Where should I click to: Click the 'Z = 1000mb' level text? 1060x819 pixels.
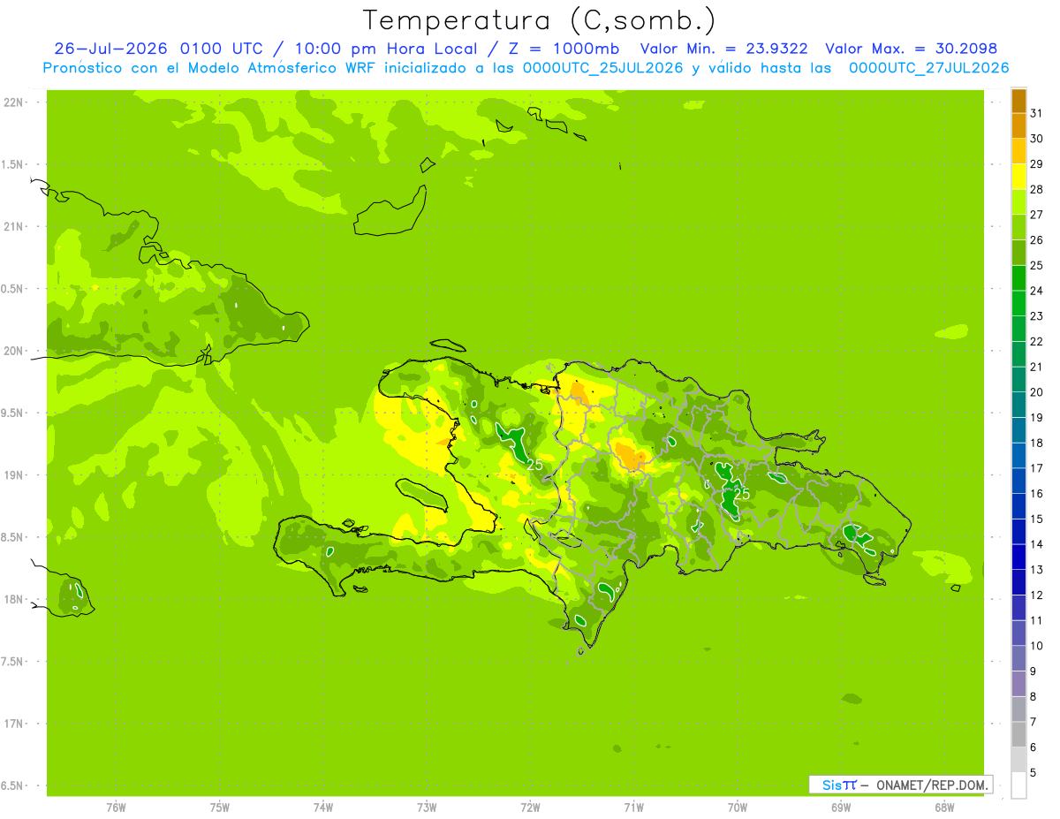[563, 49]
